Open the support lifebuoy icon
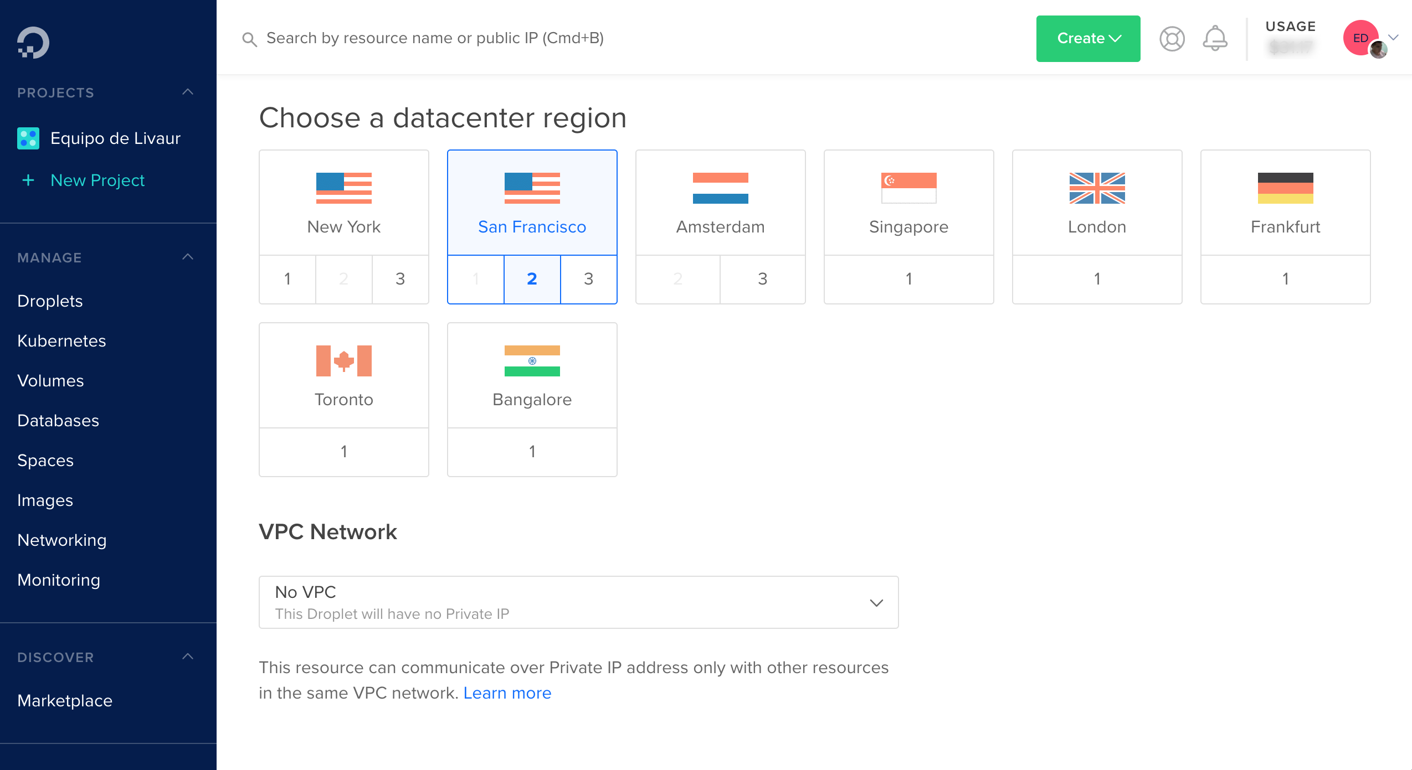 coord(1172,39)
